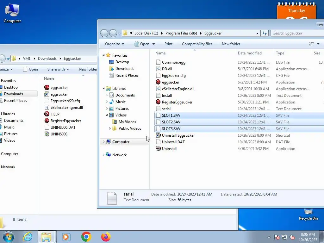Click the Windows Start orb
Screen dimensions: 324x243
[9, 237]
